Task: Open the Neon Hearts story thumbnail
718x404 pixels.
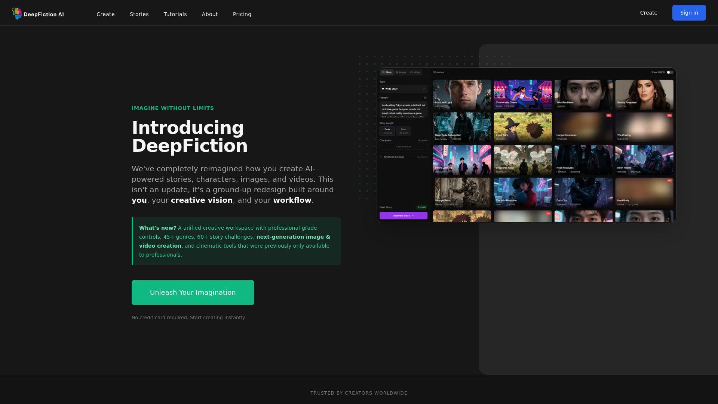Action: (x=644, y=160)
